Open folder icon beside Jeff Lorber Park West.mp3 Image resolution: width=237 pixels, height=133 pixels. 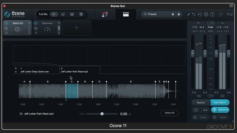click(21, 114)
